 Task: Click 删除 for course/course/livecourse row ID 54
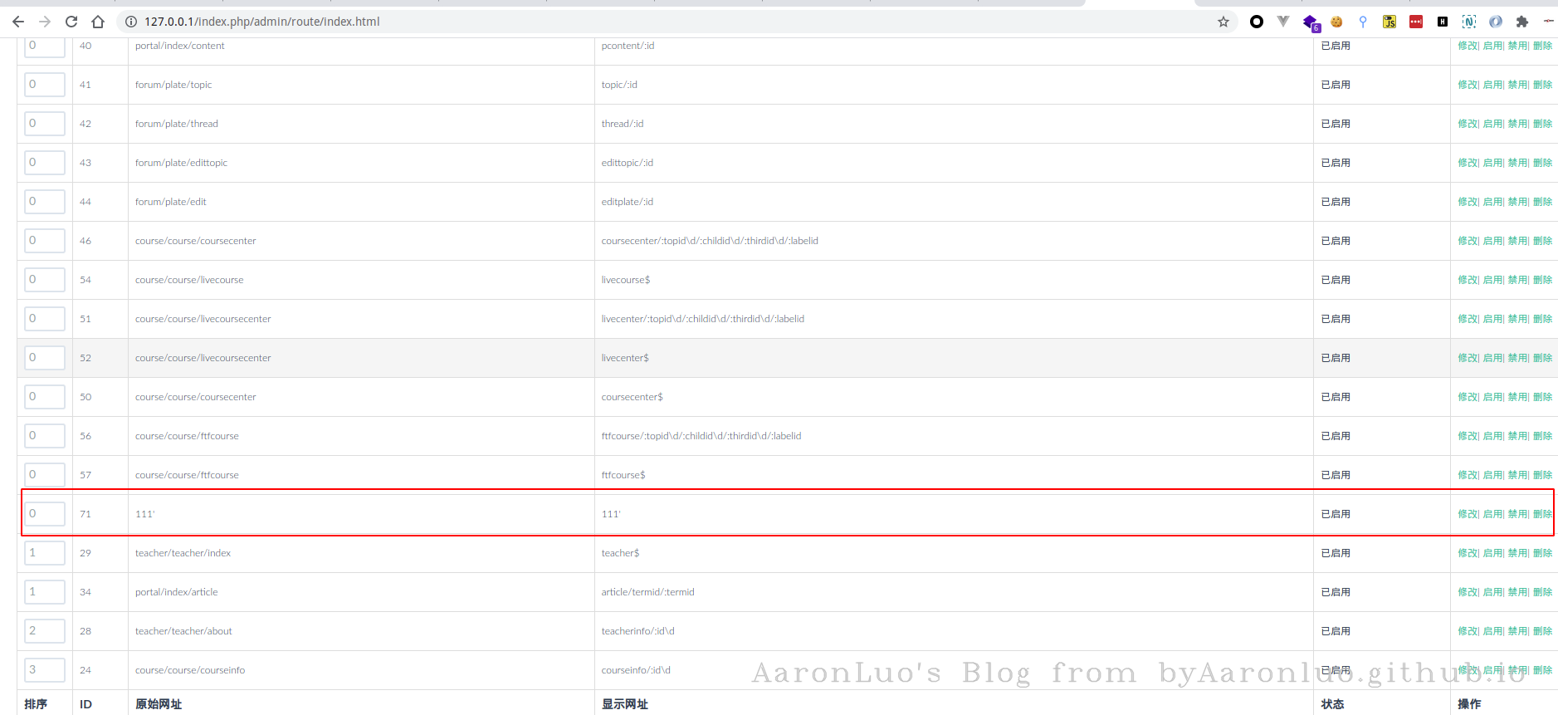[x=1542, y=280]
